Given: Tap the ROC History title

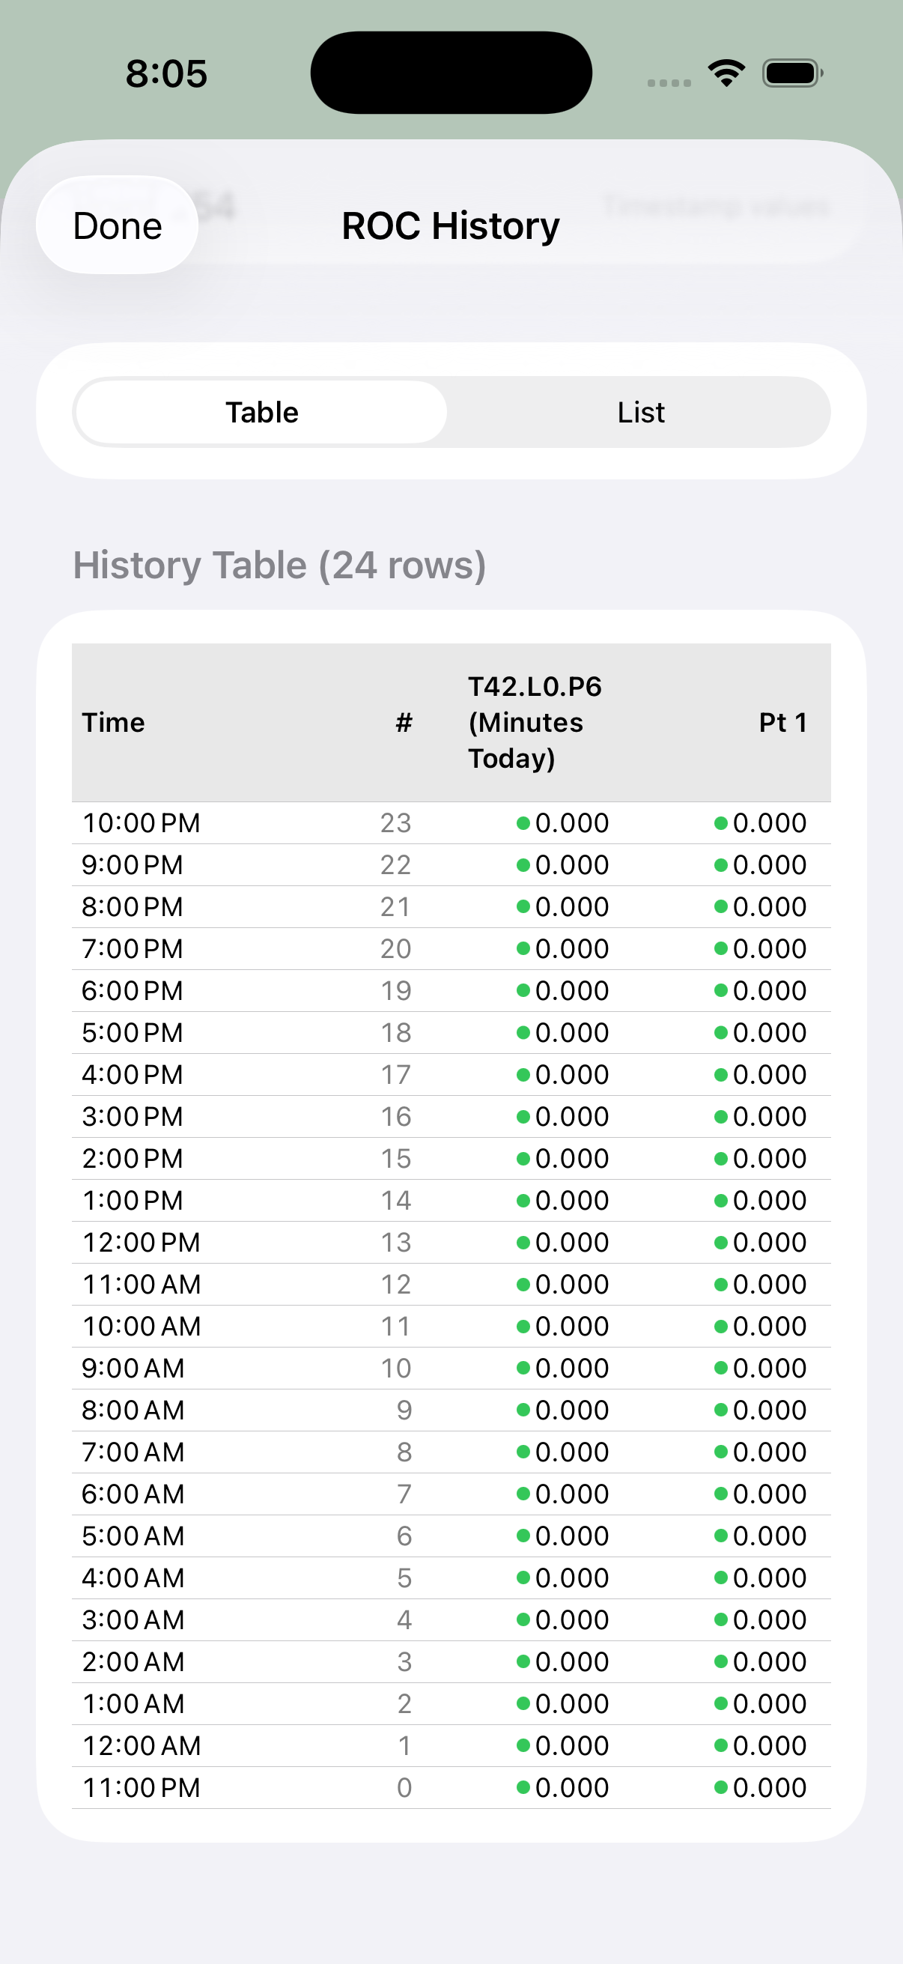Looking at the screenshot, I should [x=450, y=225].
